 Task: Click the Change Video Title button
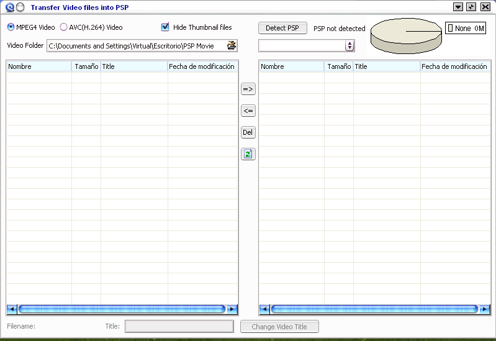click(279, 327)
